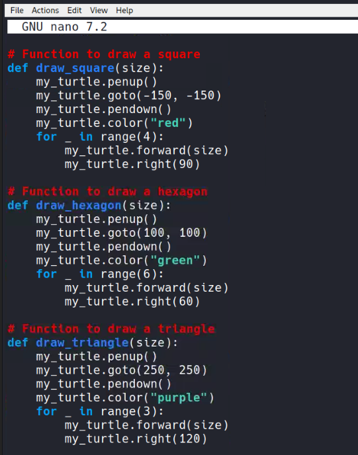Screen dimensions: 358x455
Task: Open the View menu
Action: (x=99, y=11)
